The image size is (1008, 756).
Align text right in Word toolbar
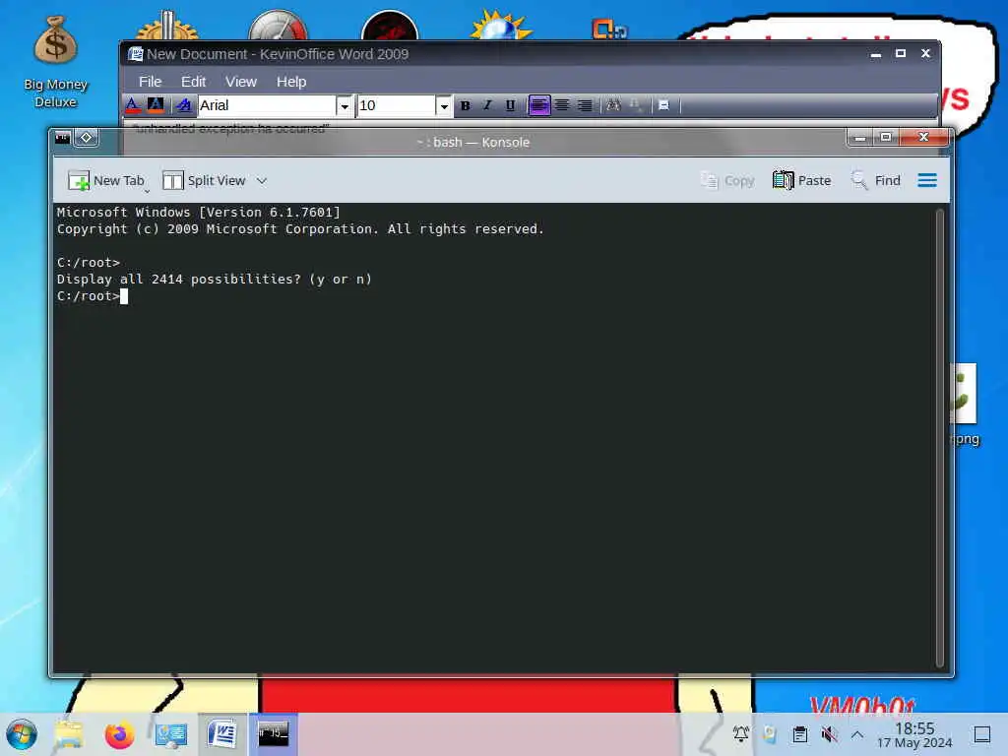coord(585,105)
